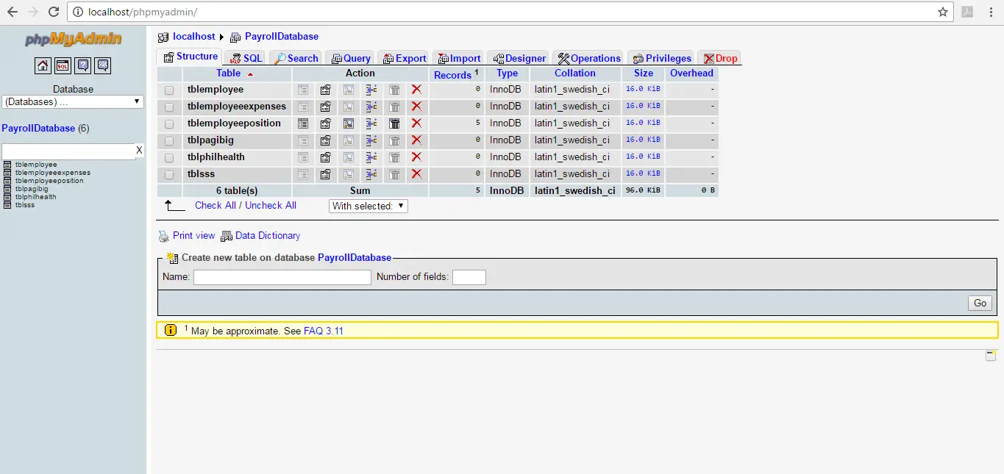Open the Search tab
The image size is (1004, 474).
[x=296, y=58]
